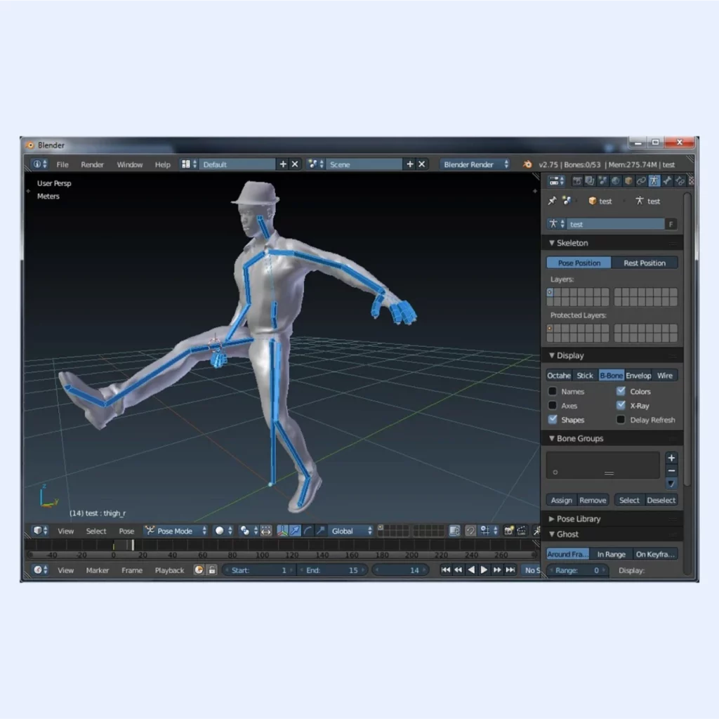Uncheck the Colors checkbox
Screen dimensions: 719x719
point(621,390)
